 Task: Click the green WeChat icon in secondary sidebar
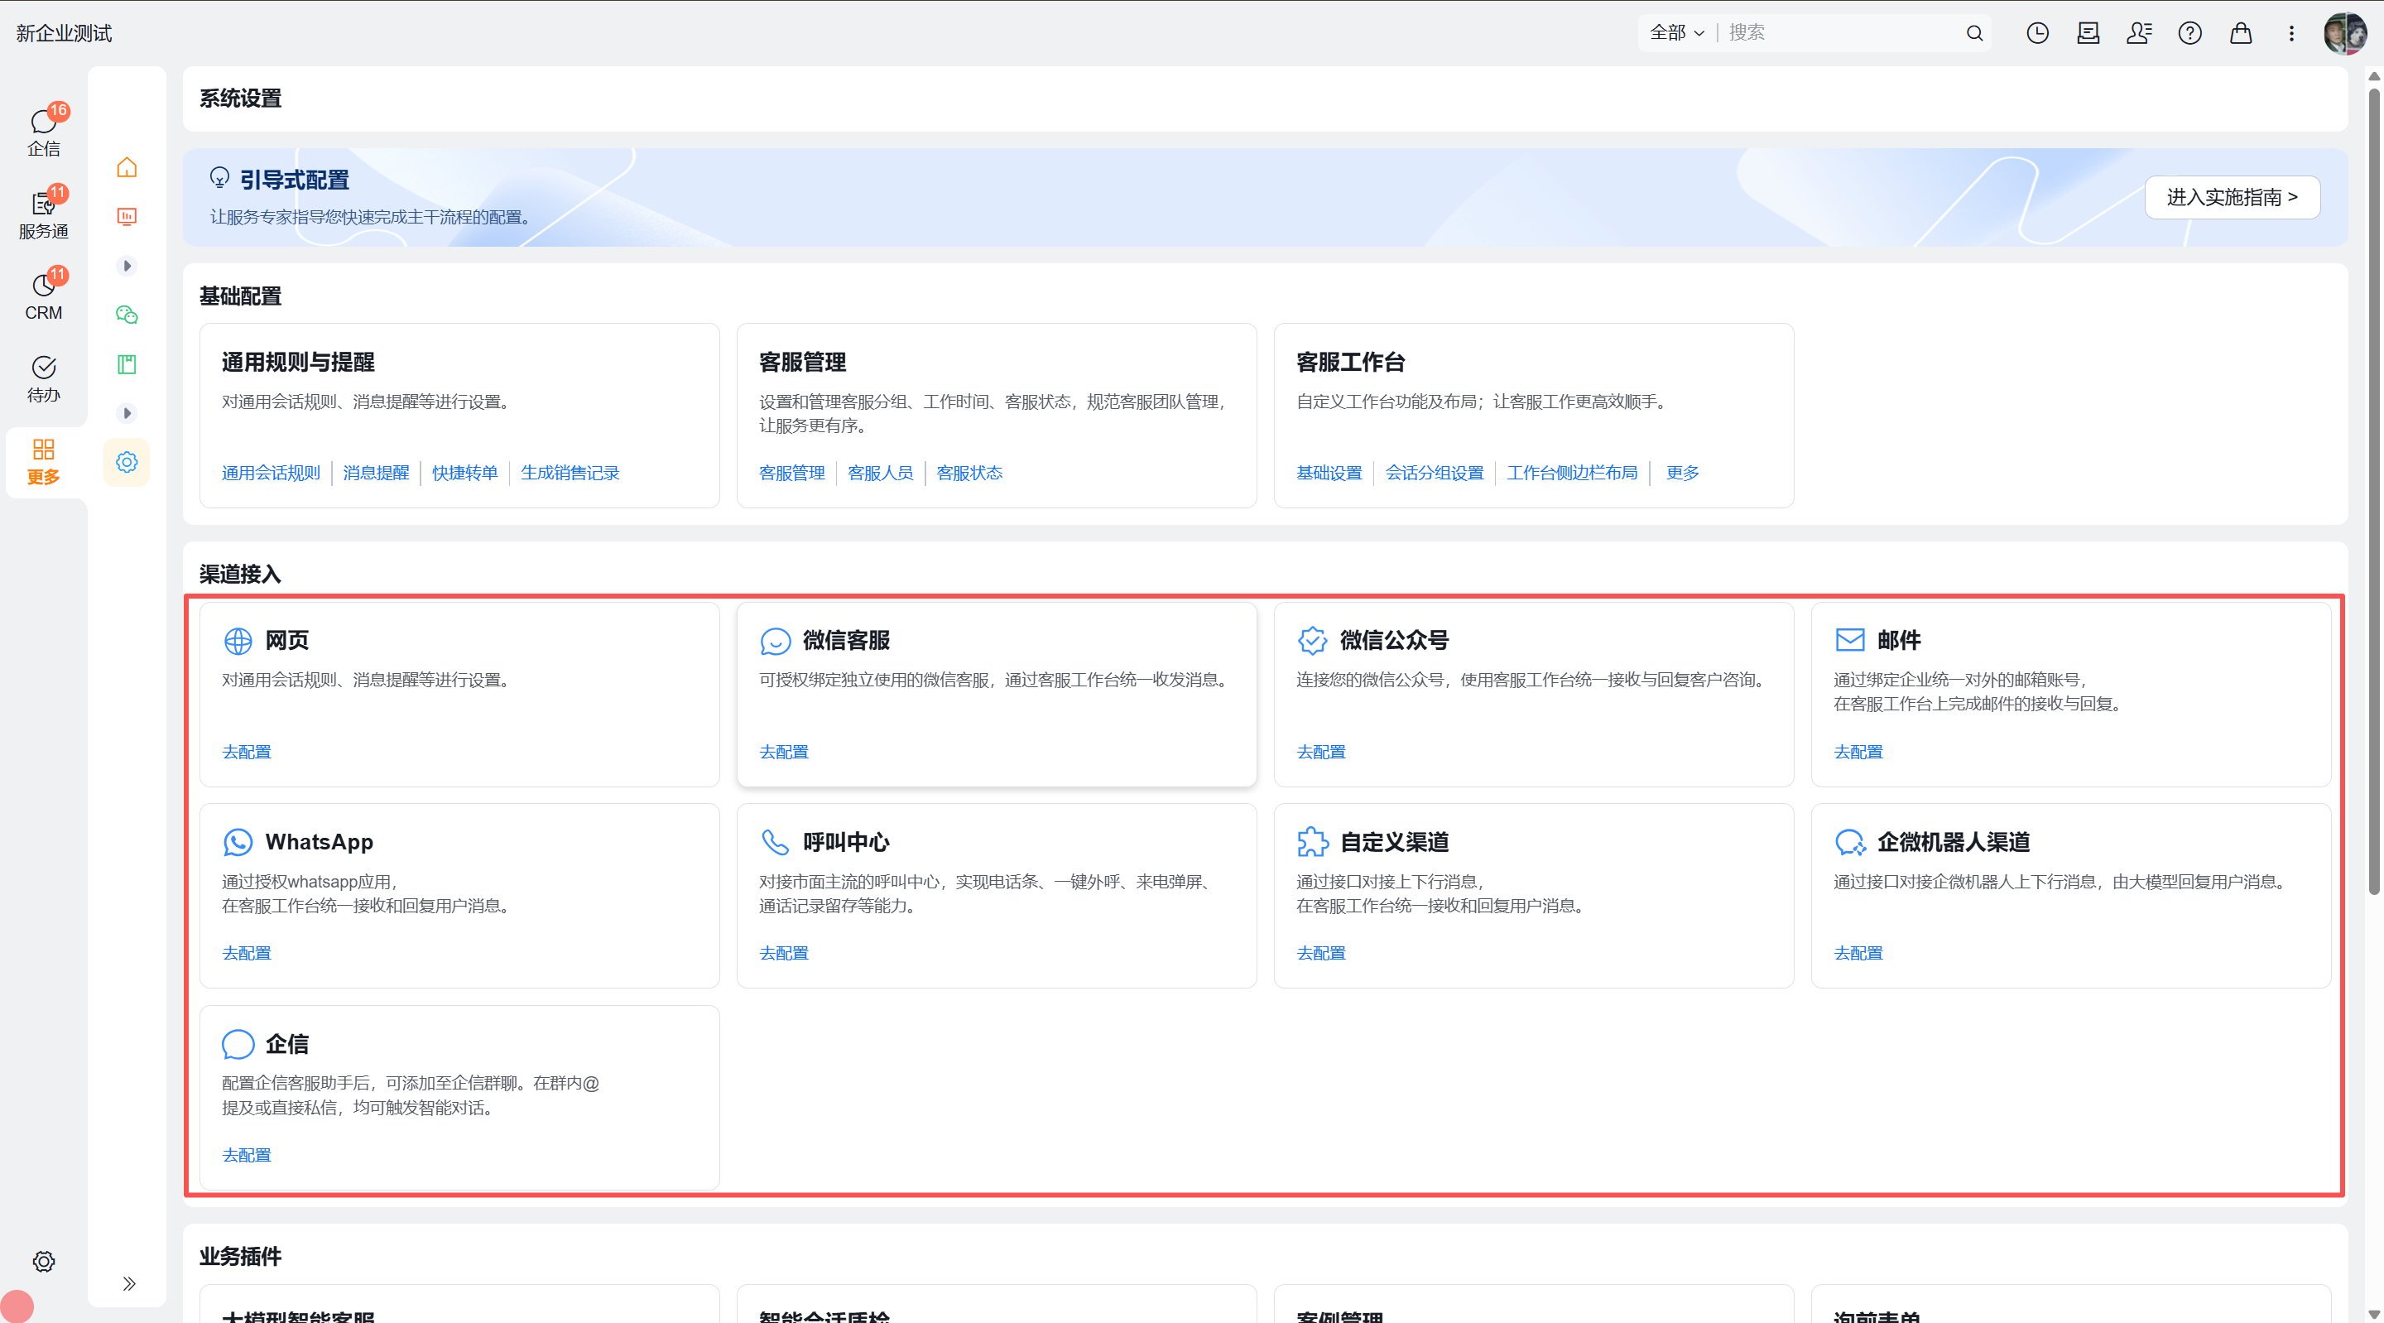pyautogui.click(x=127, y=315)
